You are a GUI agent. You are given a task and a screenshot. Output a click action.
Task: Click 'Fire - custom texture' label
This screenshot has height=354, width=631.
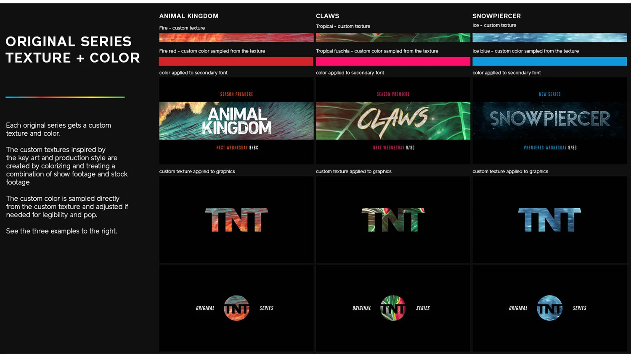tap(182, 28)
